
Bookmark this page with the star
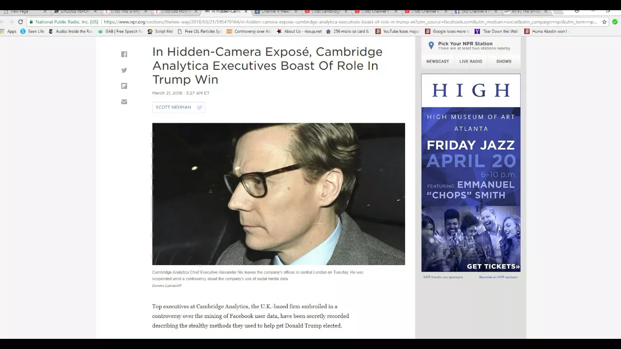click(x=604, y=22)
